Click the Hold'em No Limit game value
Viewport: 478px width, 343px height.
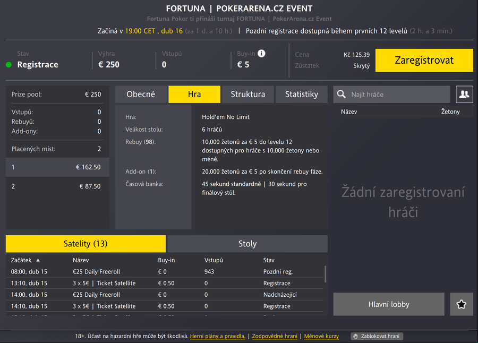(x=226, y=117)
